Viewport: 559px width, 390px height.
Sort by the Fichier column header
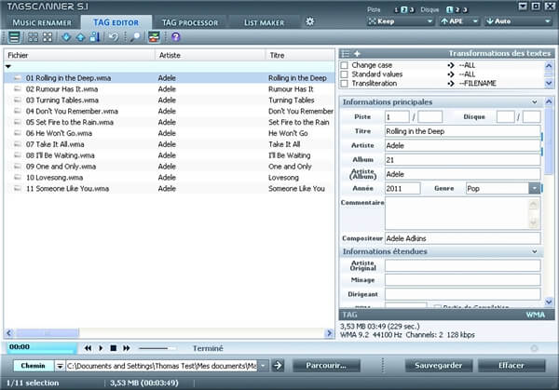(x=79, y=55)
